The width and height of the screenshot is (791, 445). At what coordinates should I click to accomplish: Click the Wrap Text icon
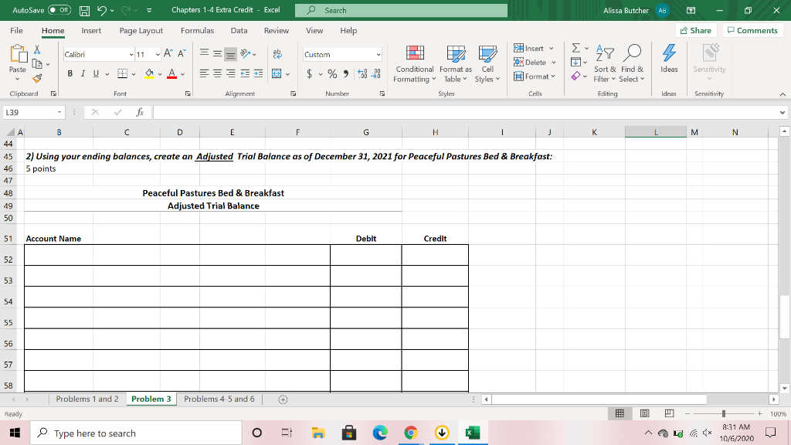click(277, 54)
